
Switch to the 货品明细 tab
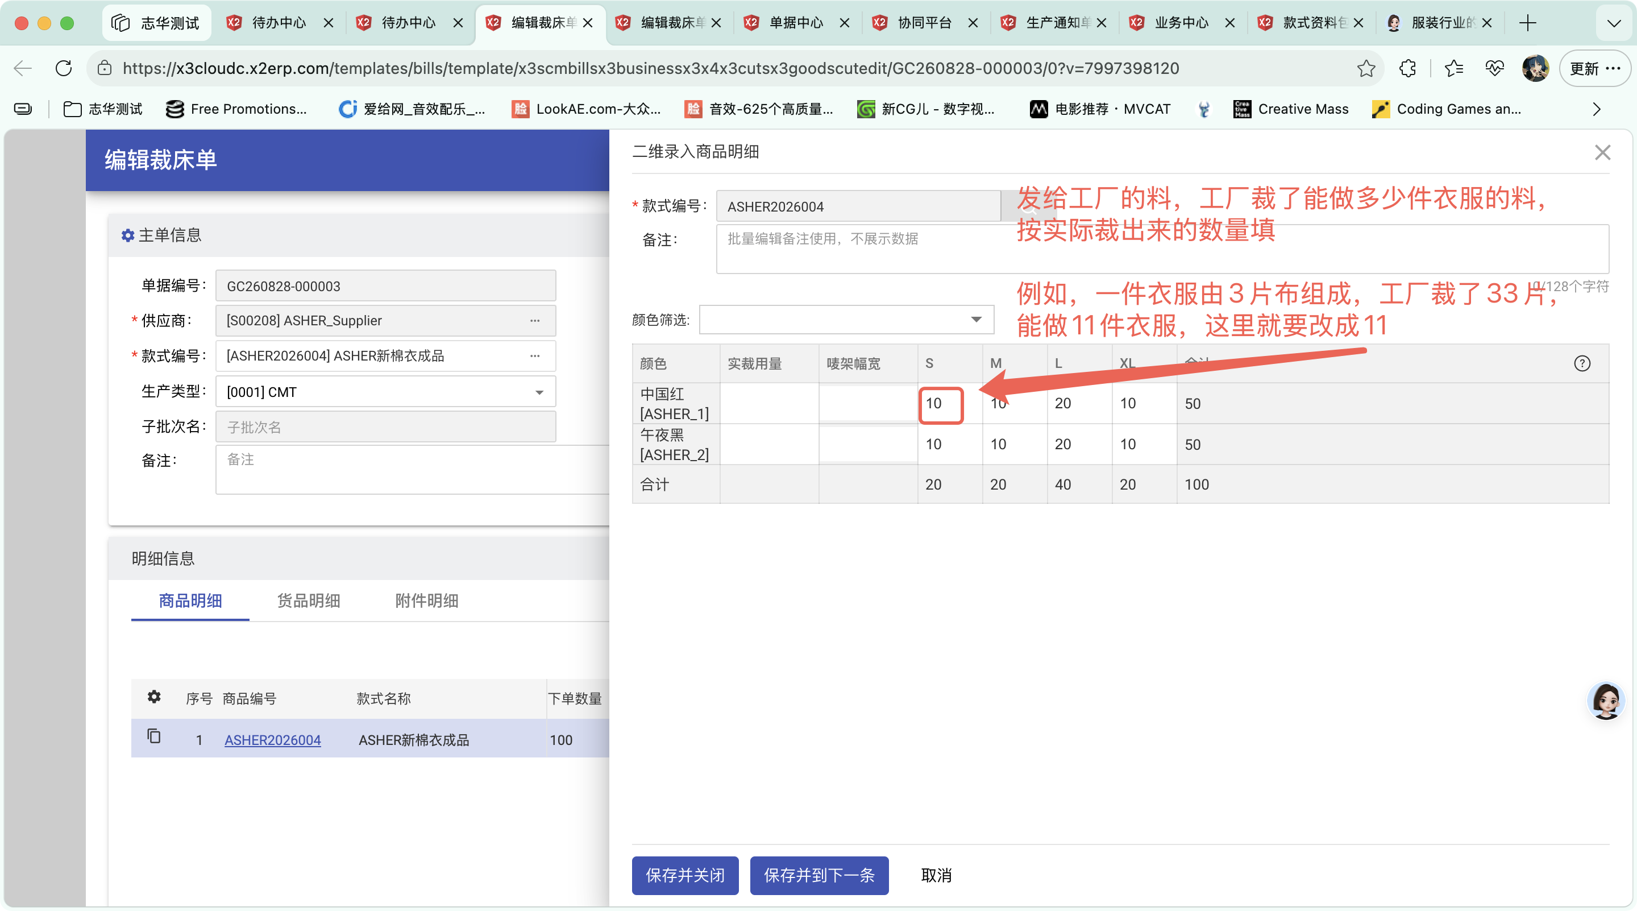coord(309,601)
